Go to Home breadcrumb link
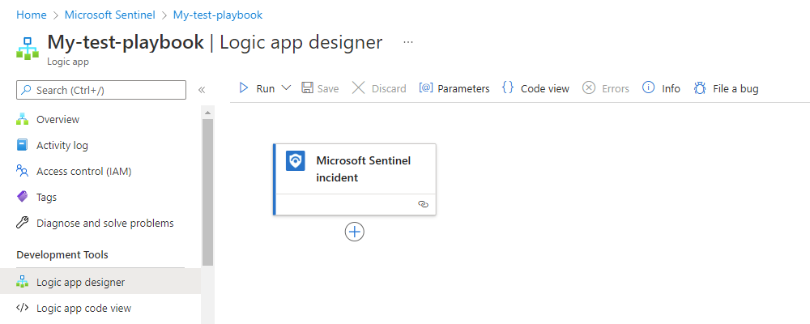 (31, 15)
